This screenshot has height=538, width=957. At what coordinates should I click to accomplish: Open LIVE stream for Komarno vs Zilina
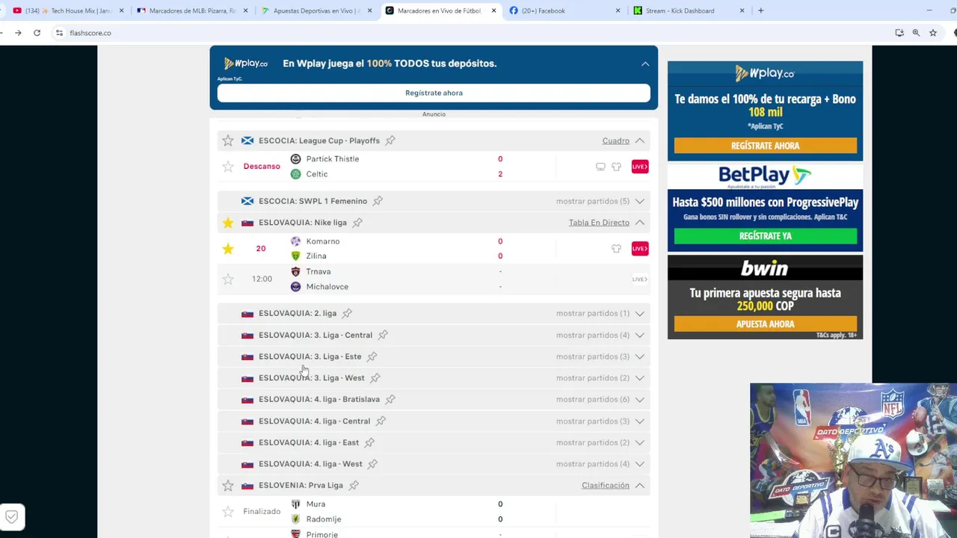(640, 248)
